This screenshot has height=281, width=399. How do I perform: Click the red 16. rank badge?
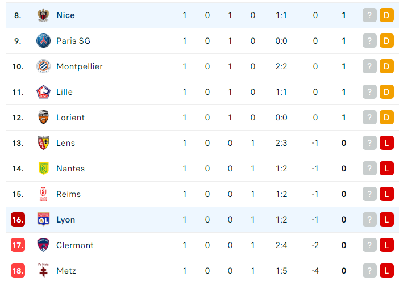18,220
